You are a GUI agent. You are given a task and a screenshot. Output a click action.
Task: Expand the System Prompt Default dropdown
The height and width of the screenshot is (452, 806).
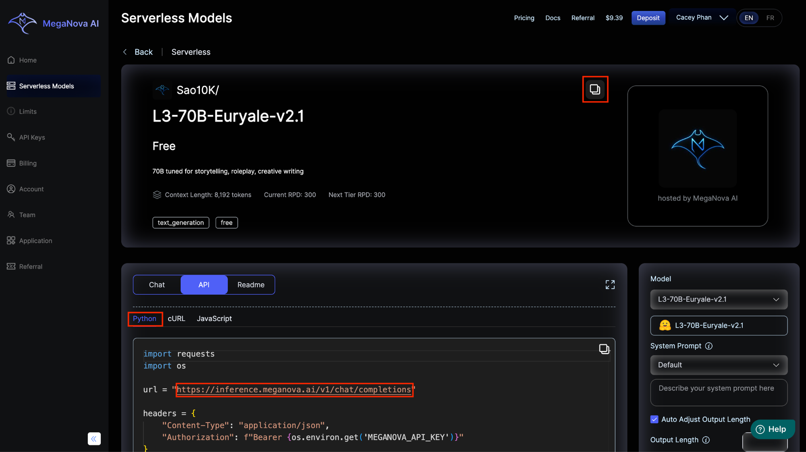[x=719, y=365]
